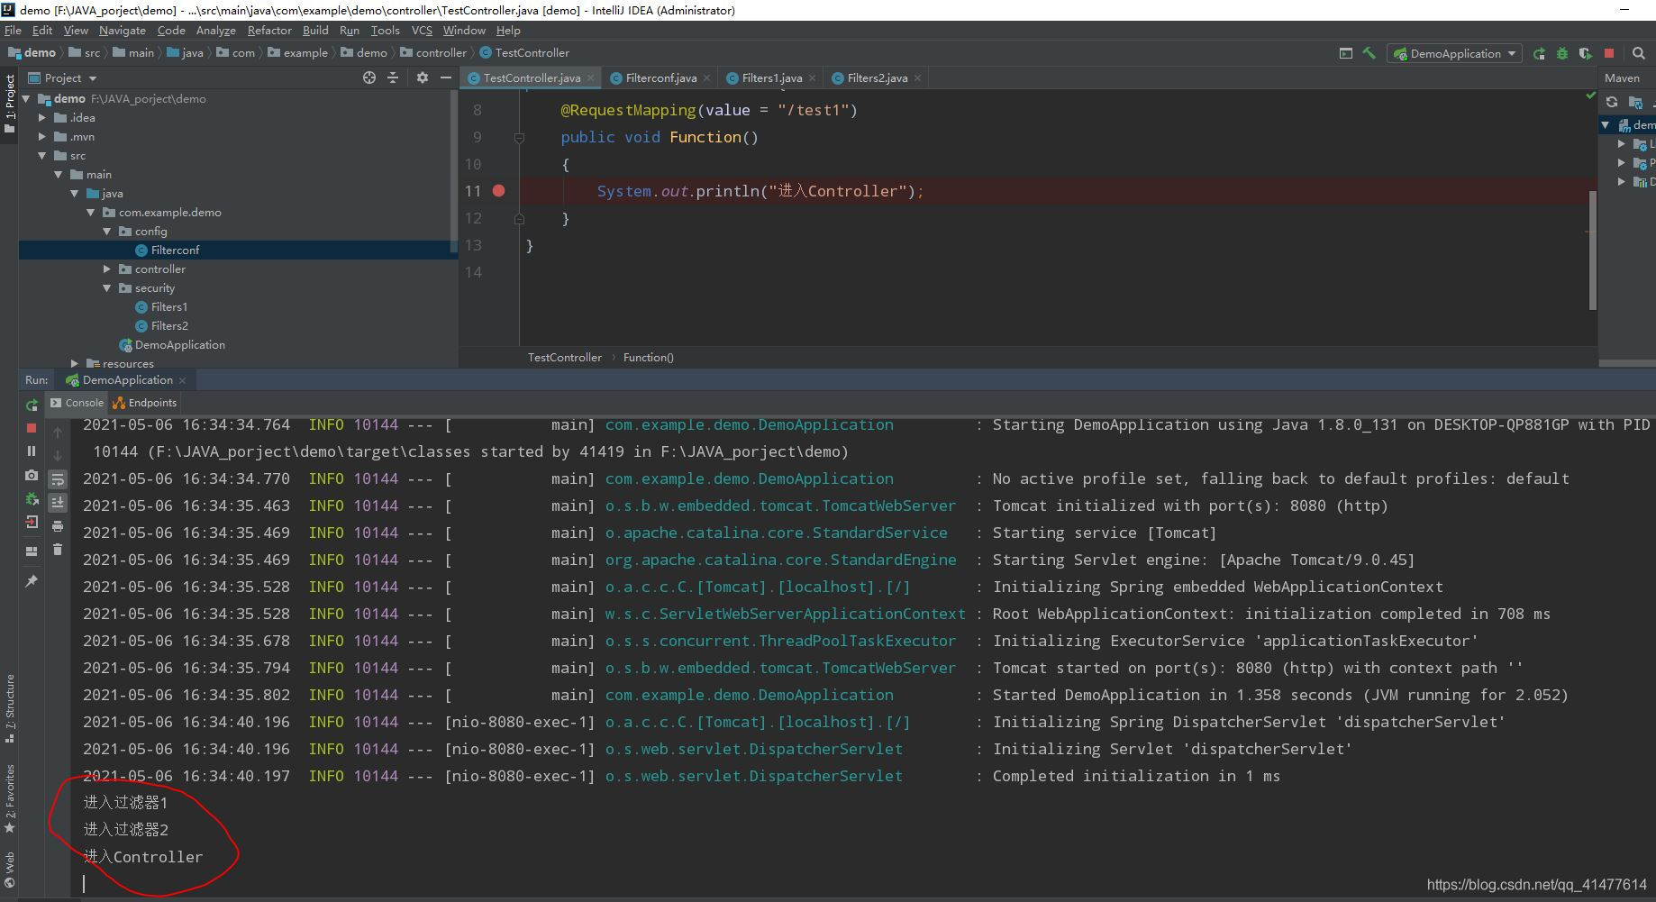Expand the controller package
Screen dimensions: 1656x902
click(x=106, y=269)
